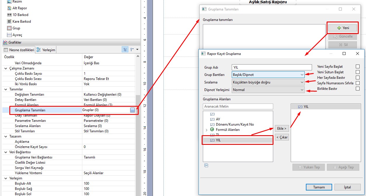
Task: Expand the Formül Alanları tree node
Action: pyautogui.click(x=207, y=130)
